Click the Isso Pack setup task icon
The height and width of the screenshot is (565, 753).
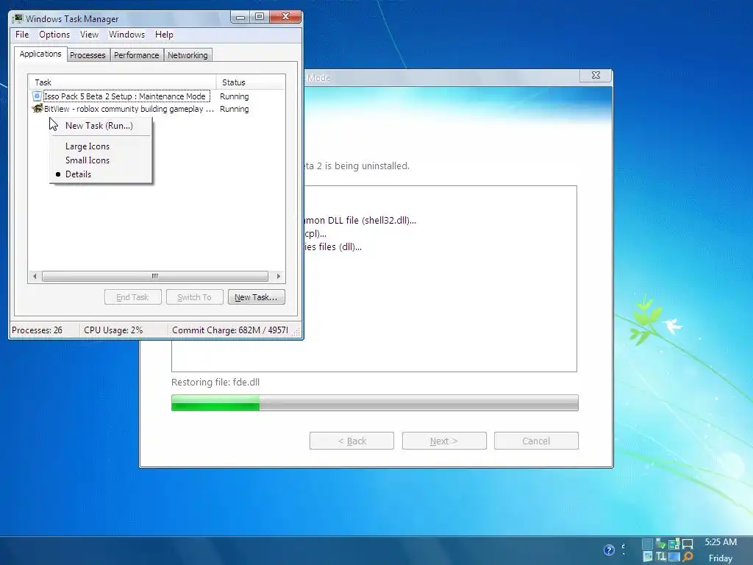37,96
